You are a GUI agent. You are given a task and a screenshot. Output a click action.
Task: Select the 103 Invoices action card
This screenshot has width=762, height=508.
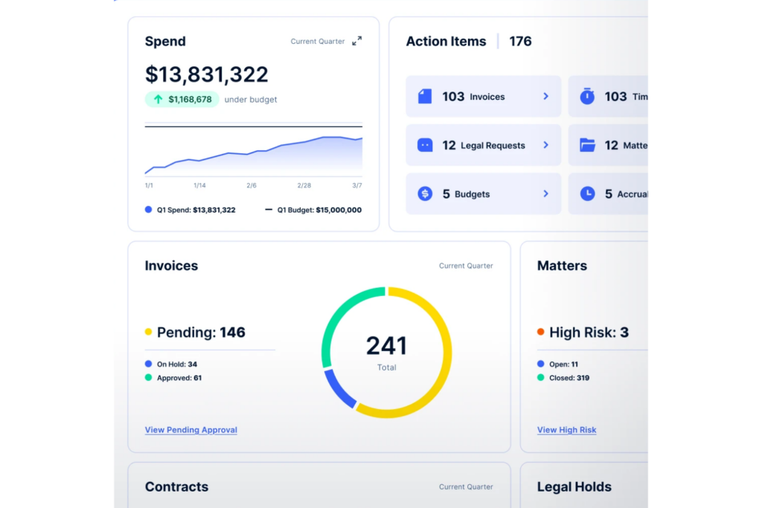pos(484,96)
